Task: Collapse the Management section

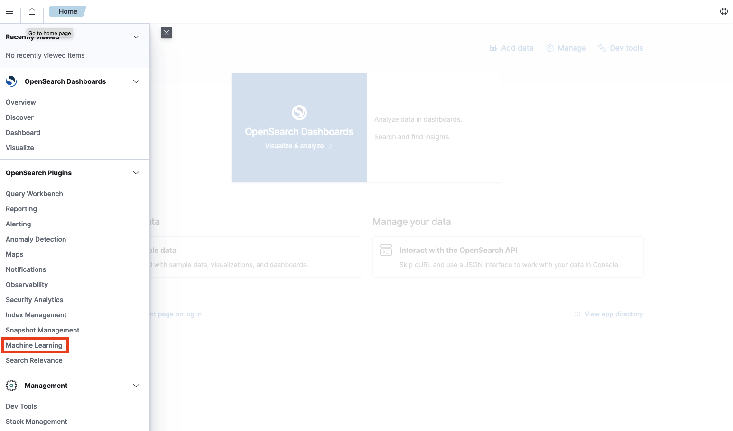Action: (136, 385)
